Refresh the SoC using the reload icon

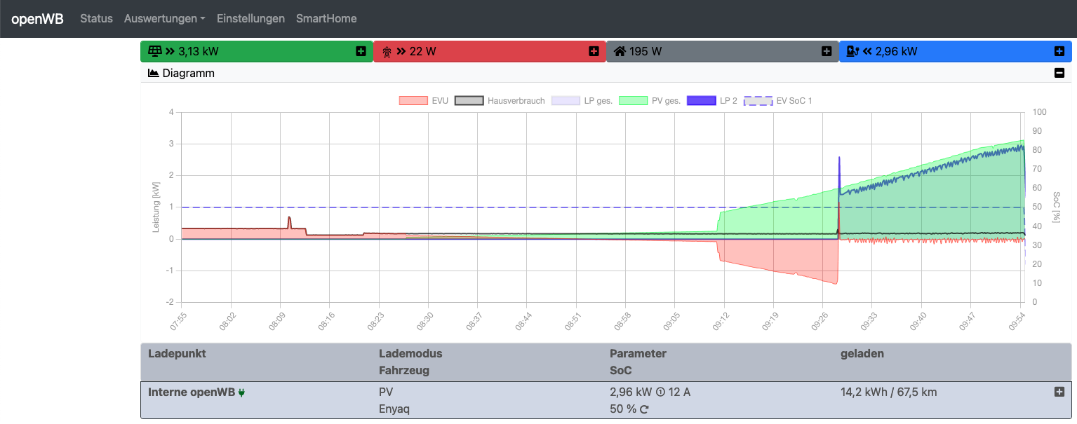coord(645,409)
